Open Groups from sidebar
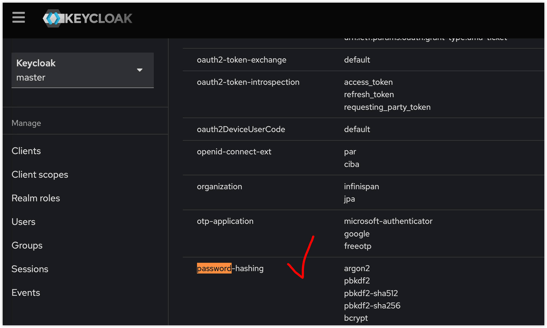 27,245
